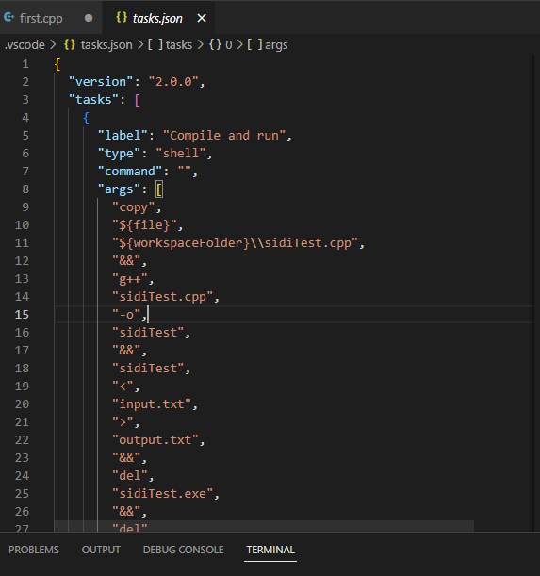Click line number 26 in the gutter

click(x=22, y=511)
